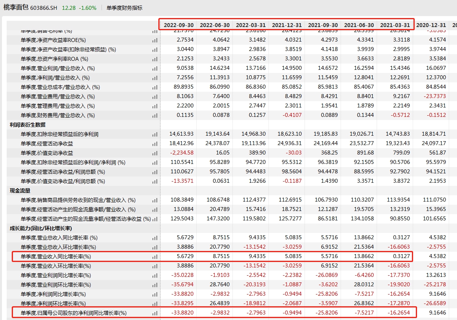Open chart icon for 归属母公司股东的净利润同比增长率 row

pos(155,313)
